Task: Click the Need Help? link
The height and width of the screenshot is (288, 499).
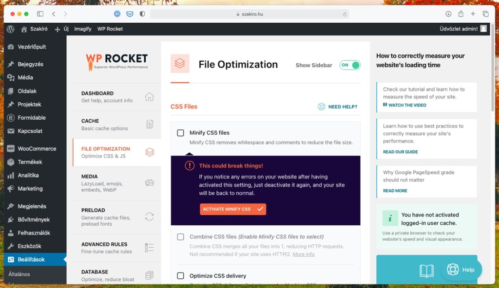Action: pyautogui.click(x=338, y=107)
